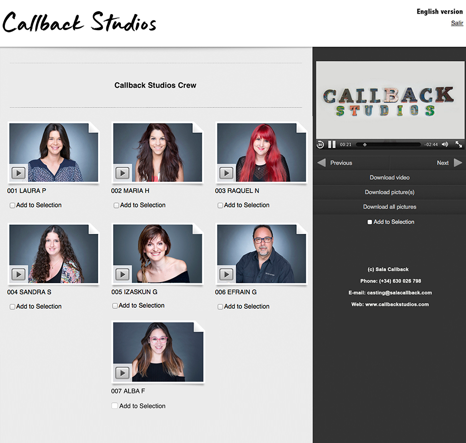Click the Next right arrow

tap(458, 163)
